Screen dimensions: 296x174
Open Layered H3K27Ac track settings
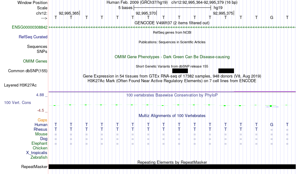click(x=20, y=85)
